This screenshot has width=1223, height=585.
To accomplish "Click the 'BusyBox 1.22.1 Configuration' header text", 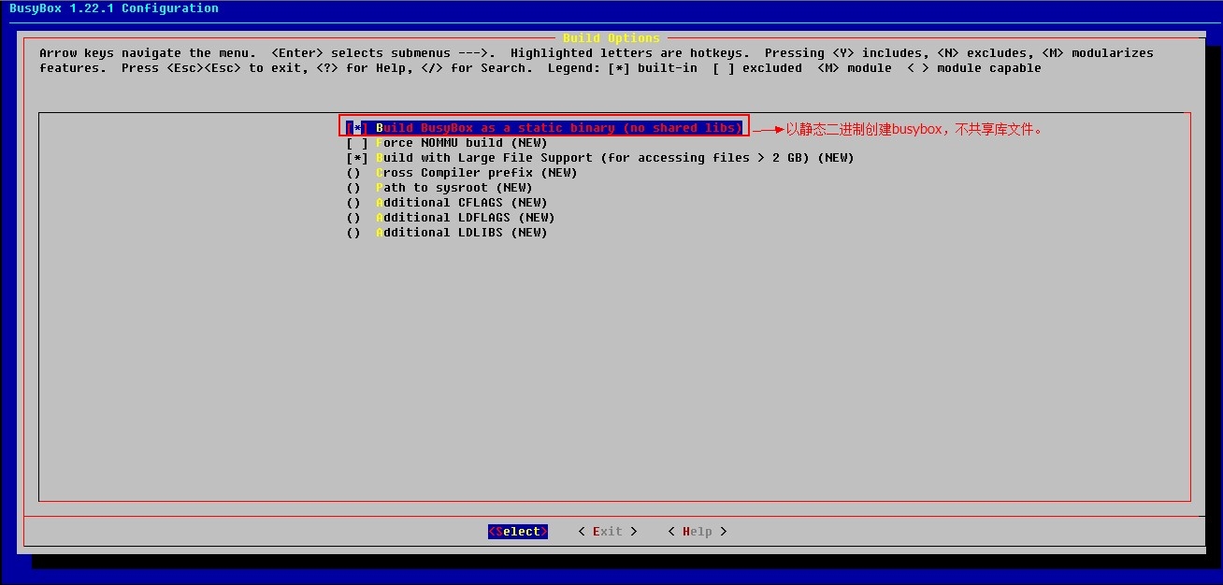I will 114,8.
